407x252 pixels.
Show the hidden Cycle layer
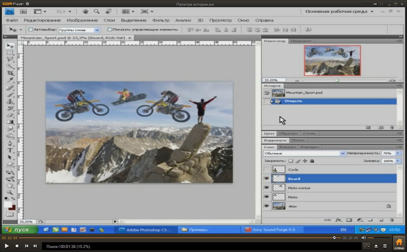pos(266,169)
